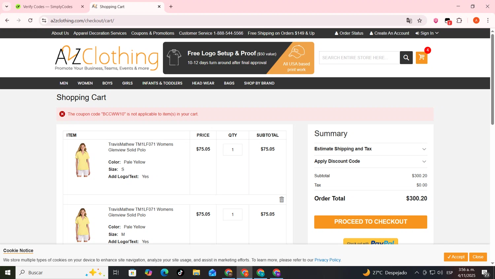This screenshot has height=279, width=495.
Task: Click Free Logo Setup & Proof banner
Action: click(x=239, y=58)
